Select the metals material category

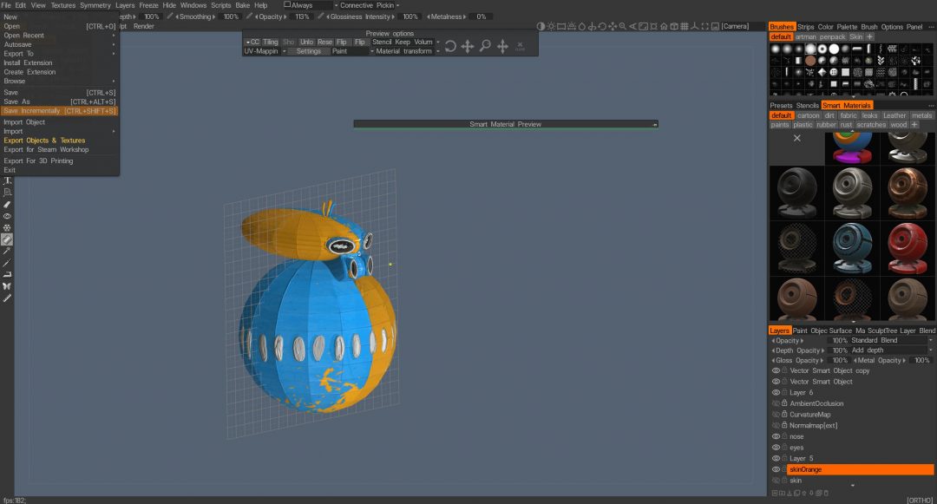click(x=921, y=116)
